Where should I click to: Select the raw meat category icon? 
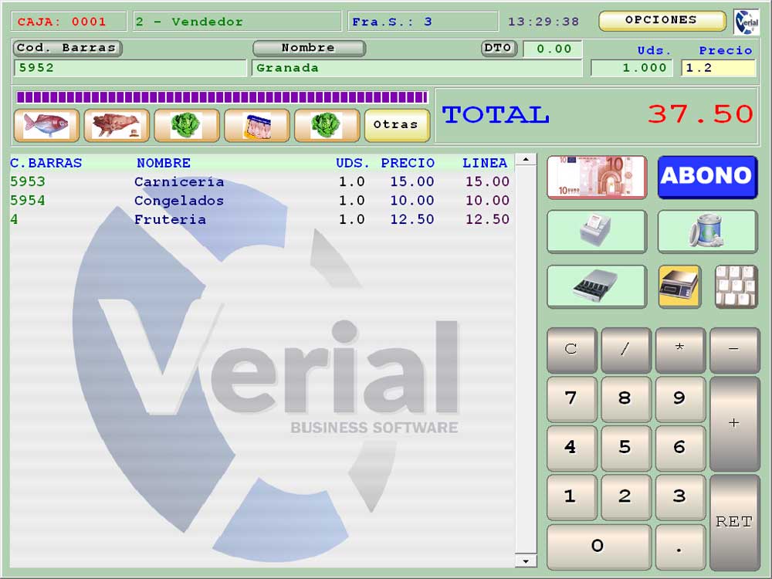point(117,125)
